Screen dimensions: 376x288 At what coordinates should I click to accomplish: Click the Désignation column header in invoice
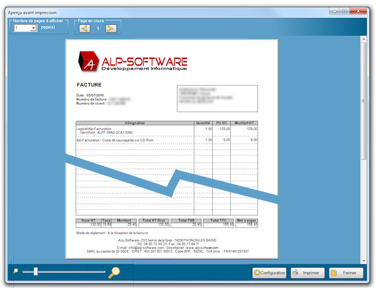(135, 123)
